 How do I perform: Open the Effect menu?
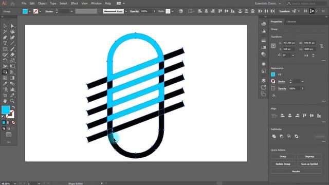pos(74,4)
